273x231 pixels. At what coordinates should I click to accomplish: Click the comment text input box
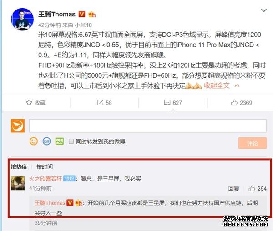[147, 126]
